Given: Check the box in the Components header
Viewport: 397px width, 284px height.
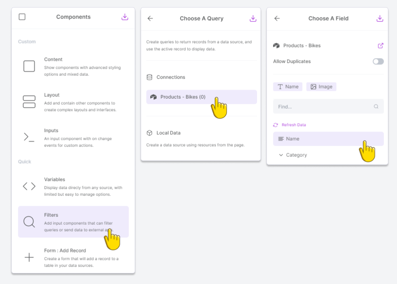Looking at the screenshot, I should (22, 17).
